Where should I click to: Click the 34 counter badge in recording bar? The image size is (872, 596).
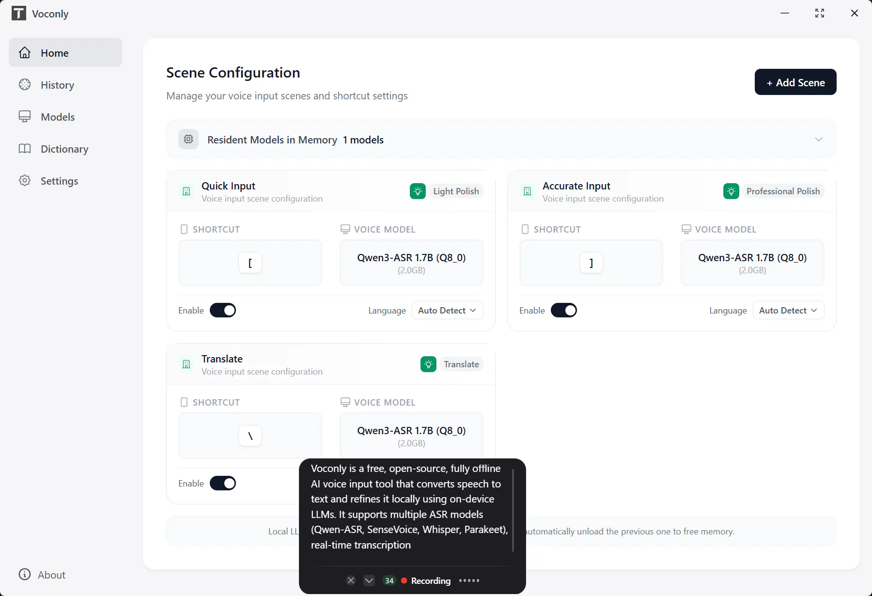click(x=389, y=580)
